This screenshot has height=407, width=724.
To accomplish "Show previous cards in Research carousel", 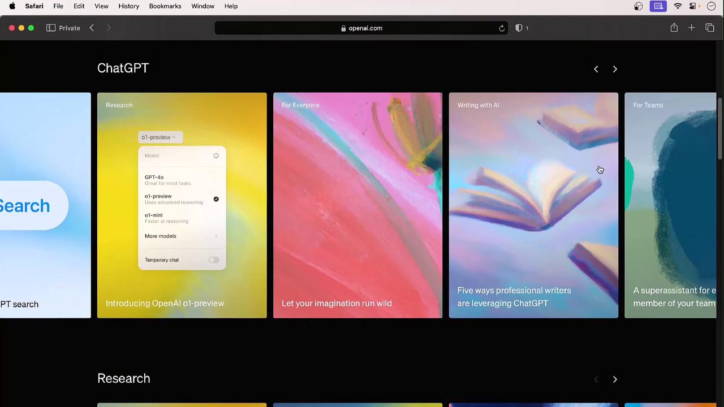I will [596, 379].
